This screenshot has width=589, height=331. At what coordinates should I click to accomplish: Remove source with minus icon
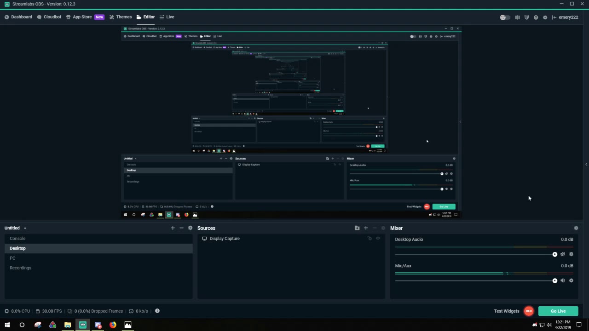coord(375,228)
